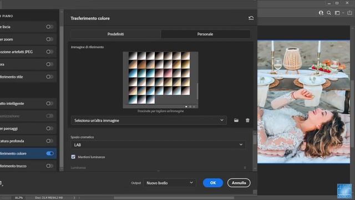This screenshot has width=355, height=200.
Task: Open the Output 'Nuovo livello' dropdown
Action: click(170, 183)
